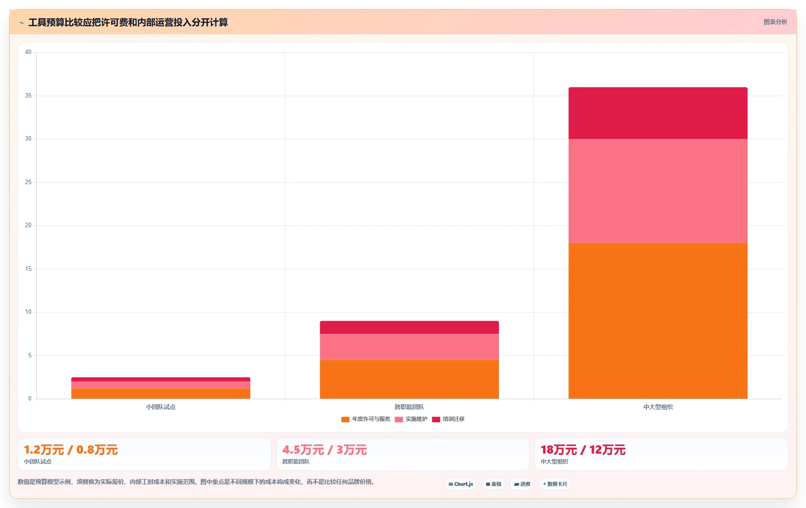Click the pink bar segment for 跨职能团队
The image size is (806, 508).
tap(409, 347)
